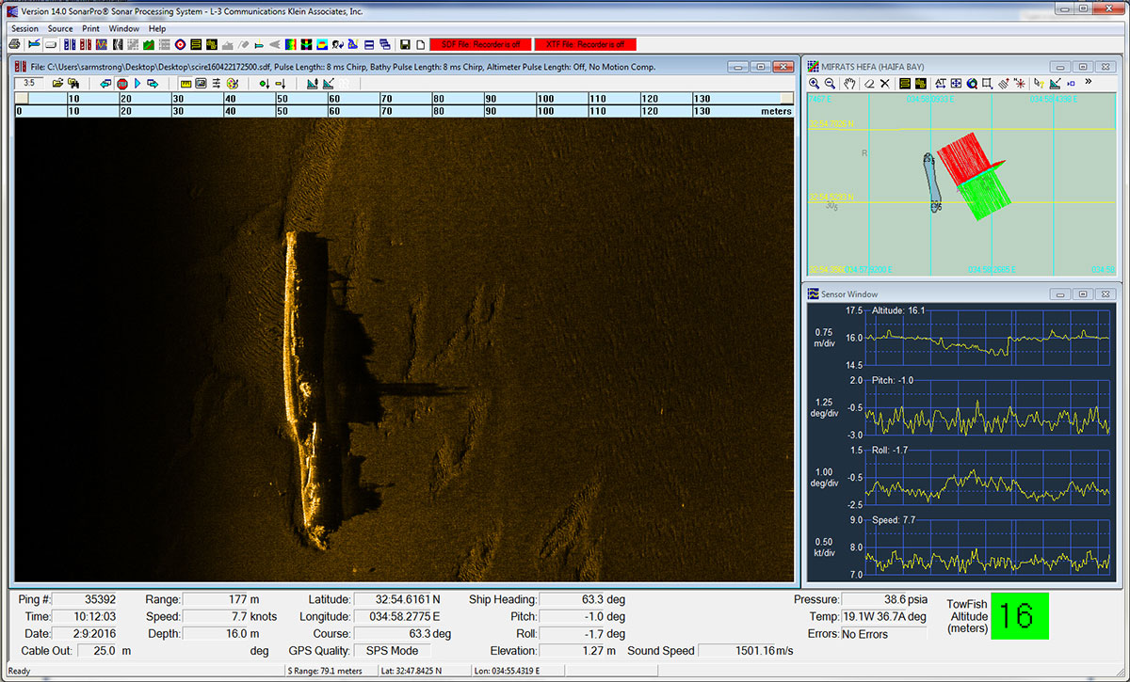Expand the chart toolbar overflow chevron
1130x682 pixels.
click(1089, 83)
